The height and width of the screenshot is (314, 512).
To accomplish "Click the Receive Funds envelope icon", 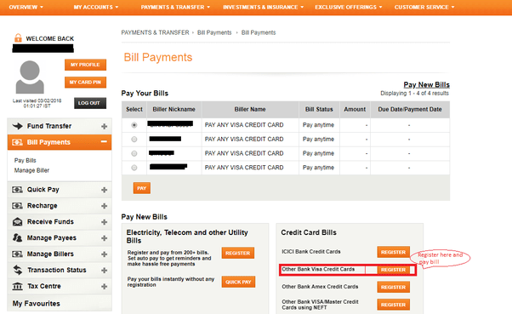I will click(17, 222).
